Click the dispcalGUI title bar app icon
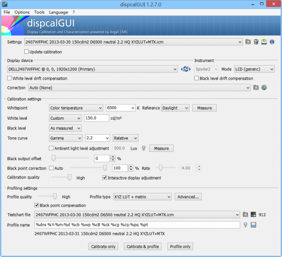 point(5,4)
